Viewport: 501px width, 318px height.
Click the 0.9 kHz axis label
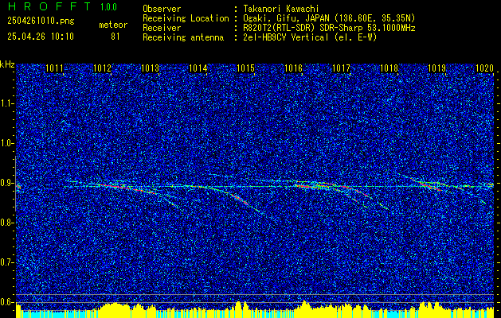click(x=6, y=183)
